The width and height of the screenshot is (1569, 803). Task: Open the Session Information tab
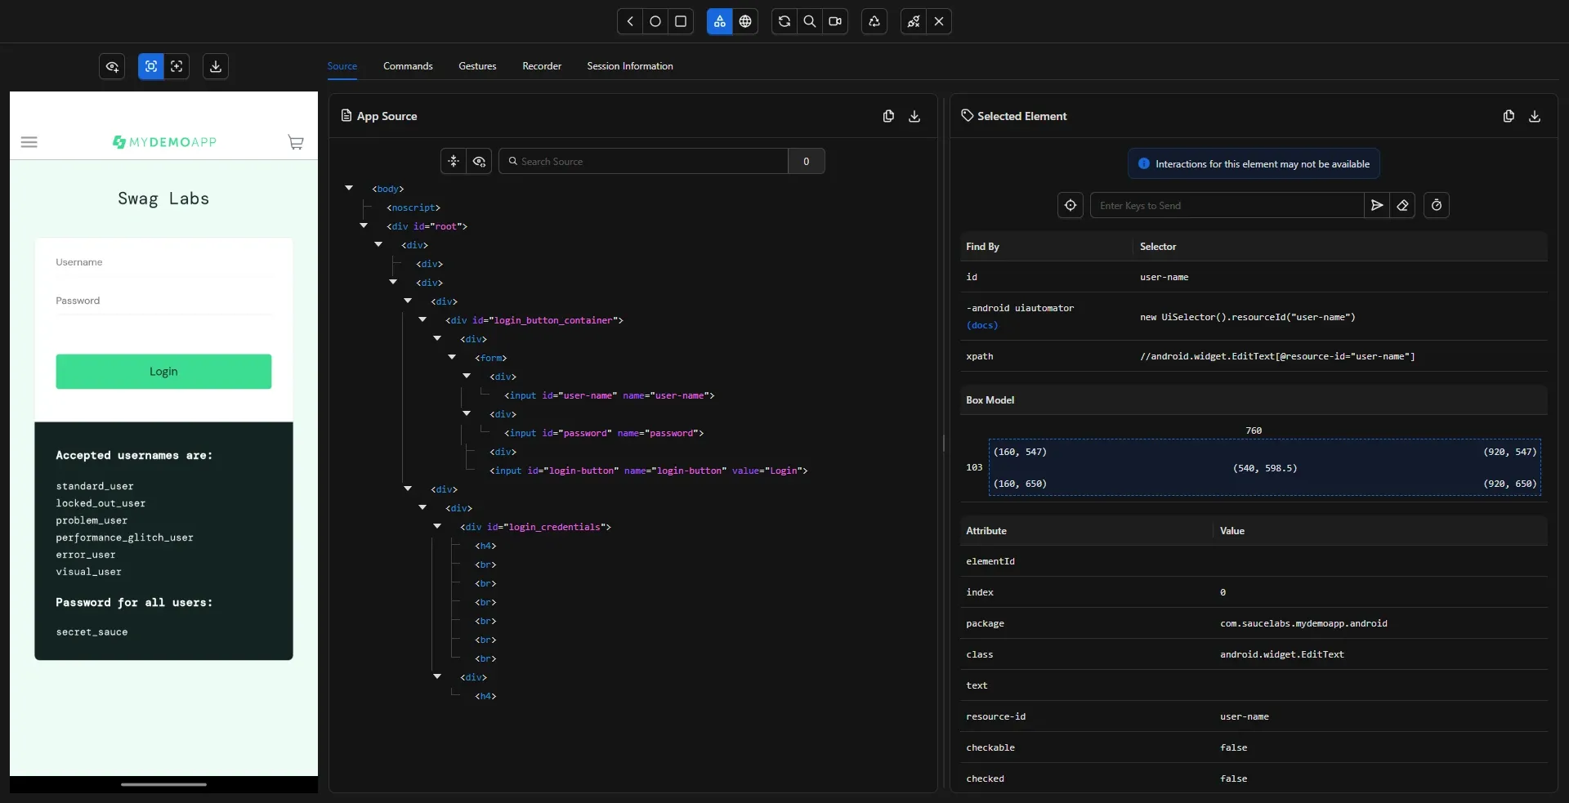pos(630,66)
